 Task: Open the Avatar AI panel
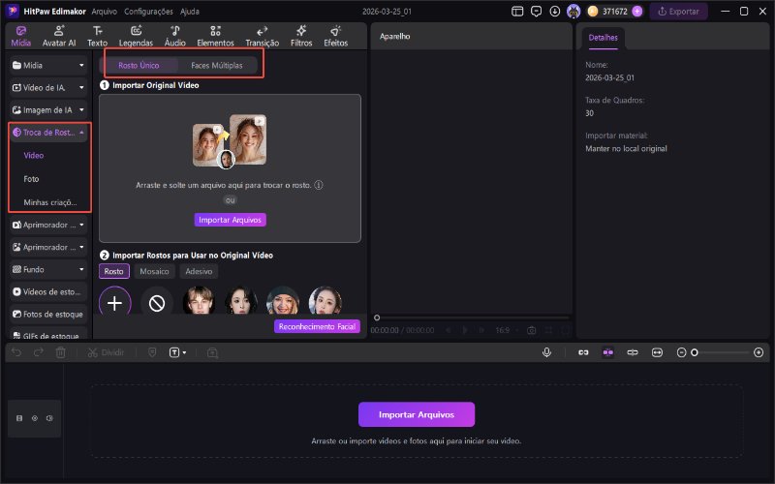coord(59,36)
